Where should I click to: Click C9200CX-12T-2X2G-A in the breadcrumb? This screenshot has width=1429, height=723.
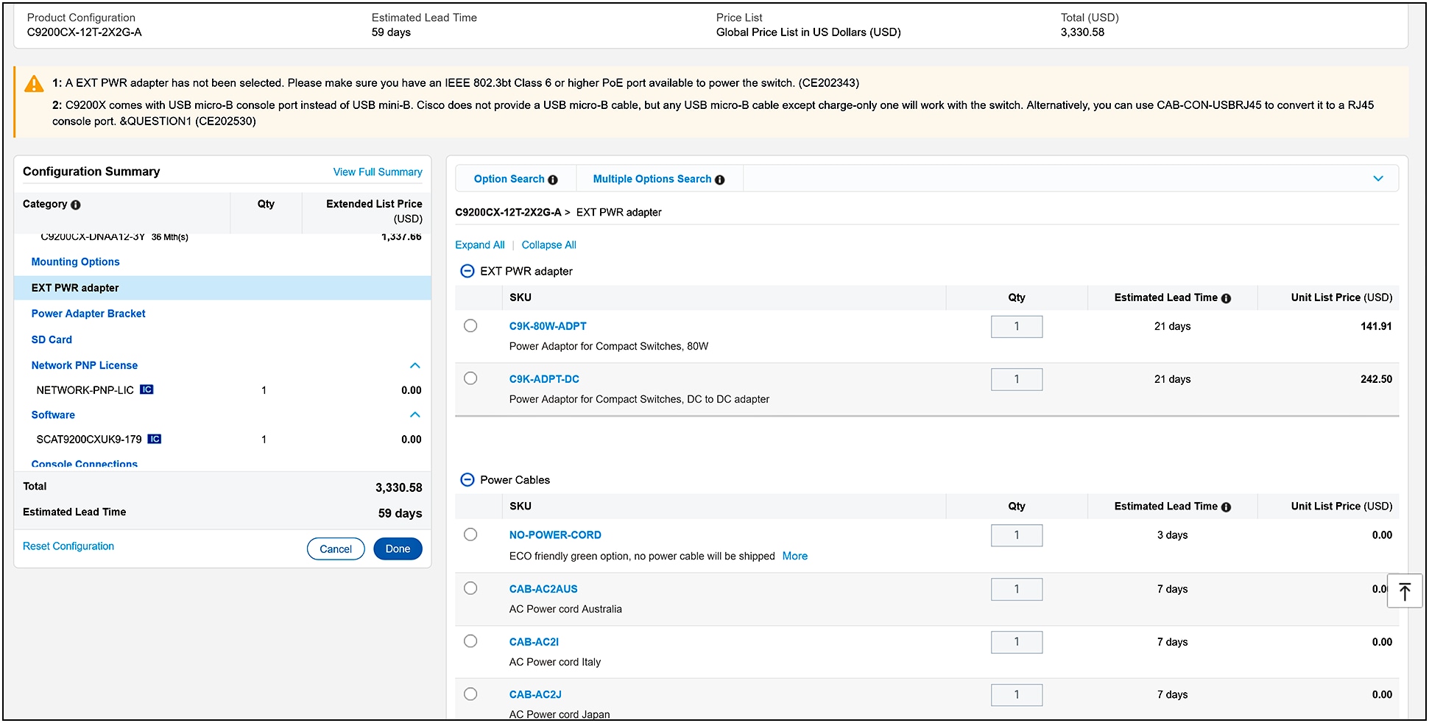[x=508, y=212]
